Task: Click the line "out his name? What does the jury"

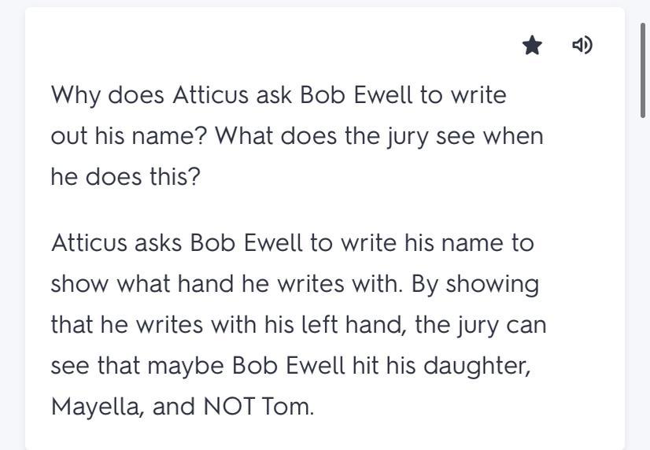Action: tap(297, 137)
